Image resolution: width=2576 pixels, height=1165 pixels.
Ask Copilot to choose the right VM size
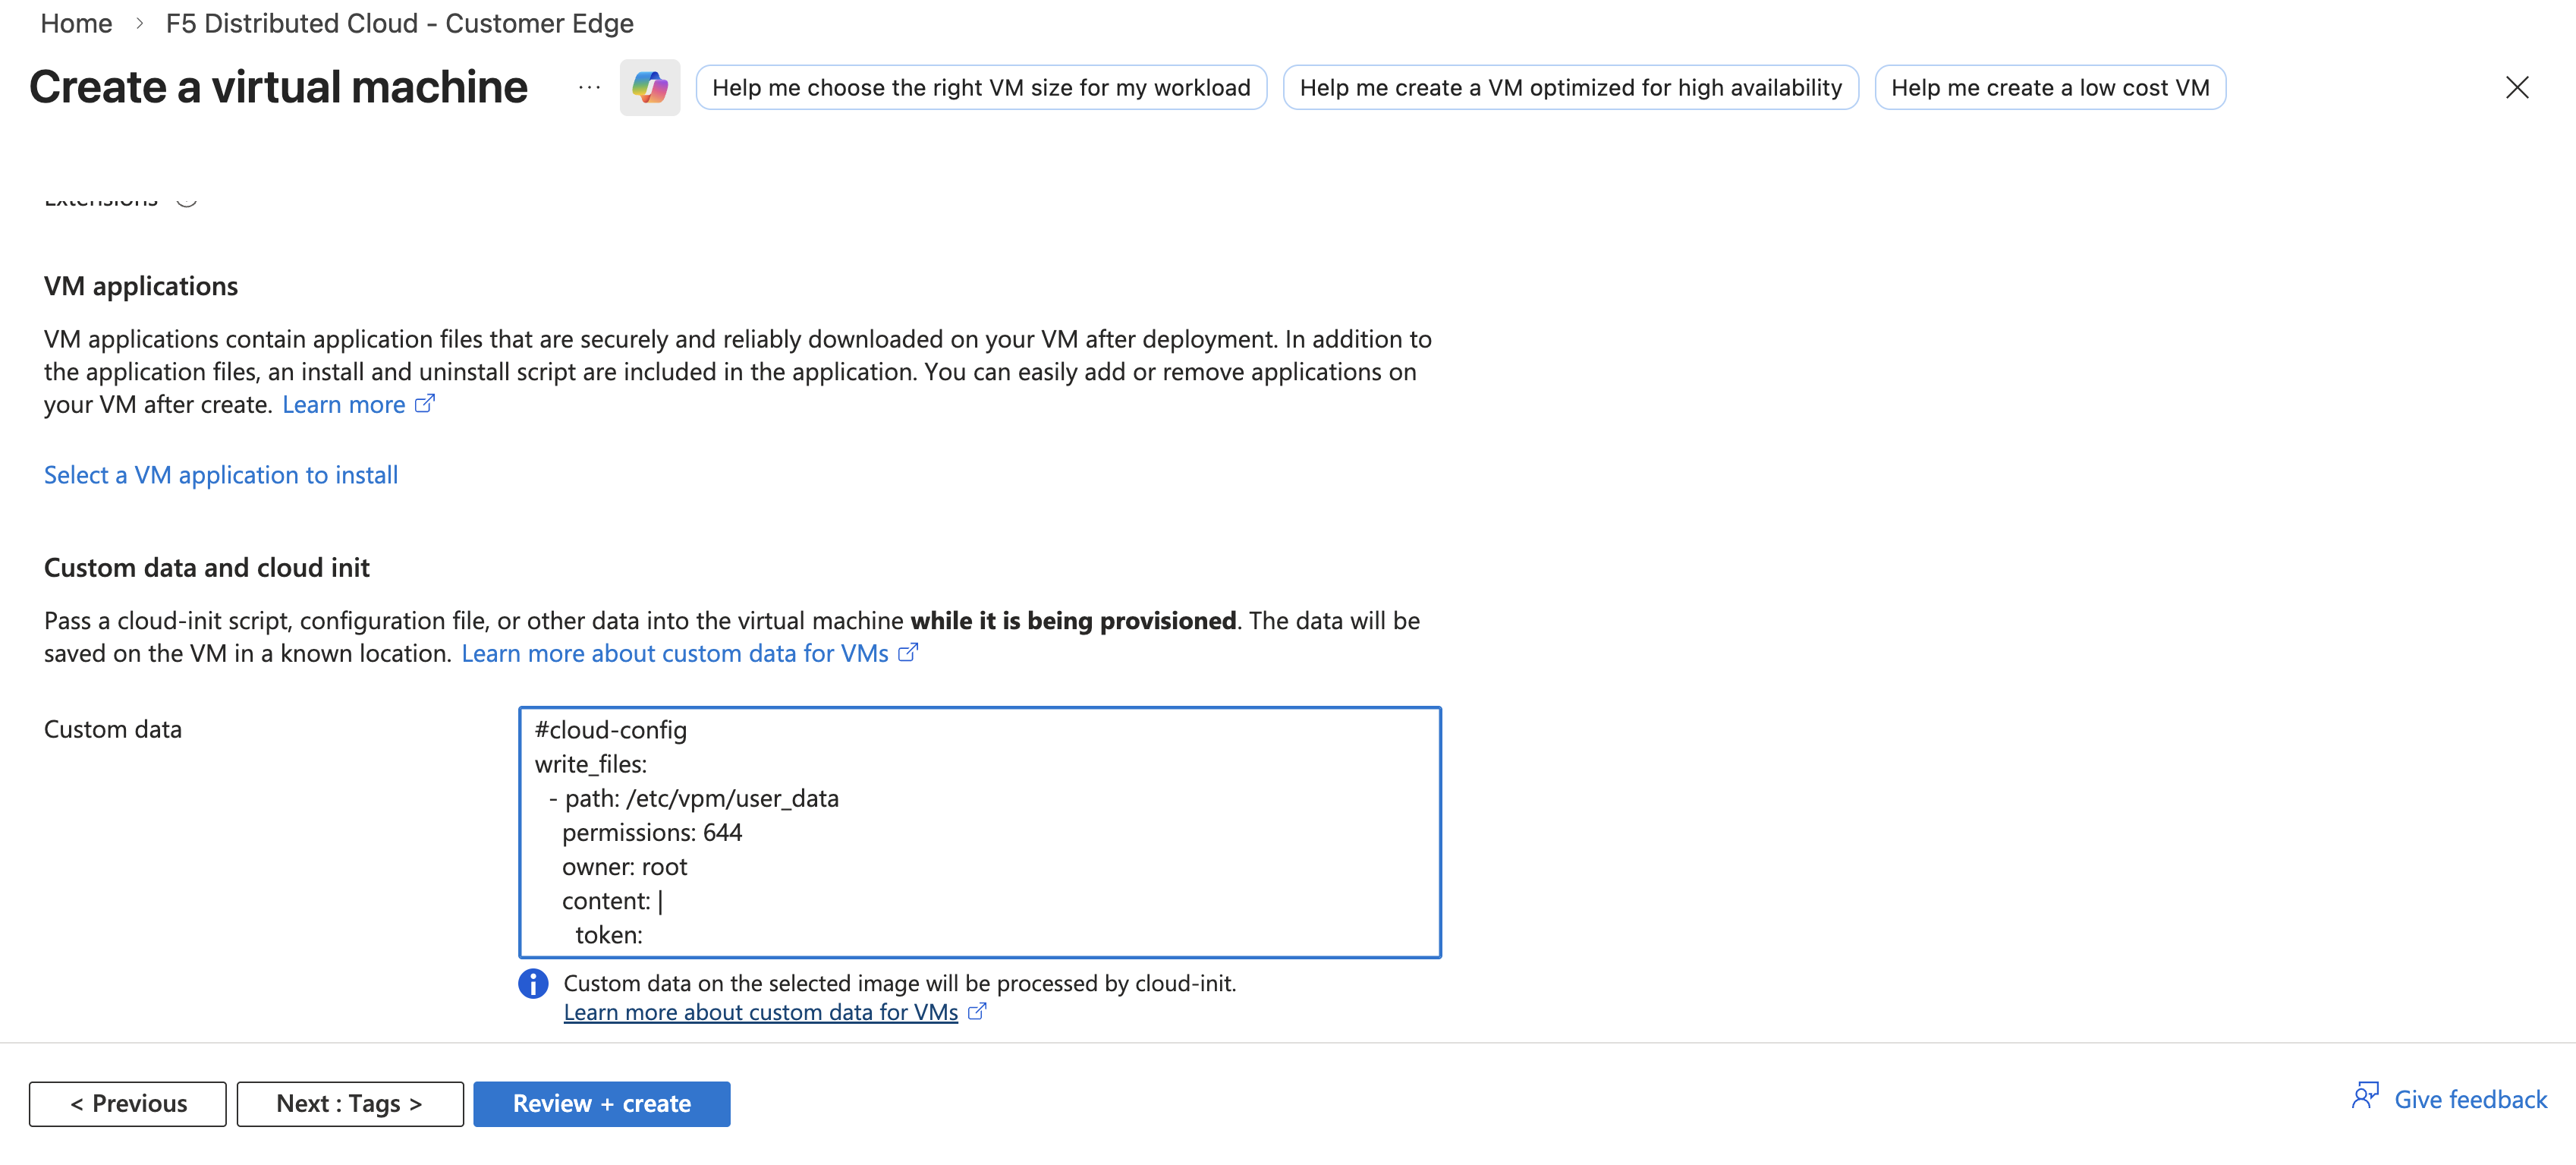[981, 87]
